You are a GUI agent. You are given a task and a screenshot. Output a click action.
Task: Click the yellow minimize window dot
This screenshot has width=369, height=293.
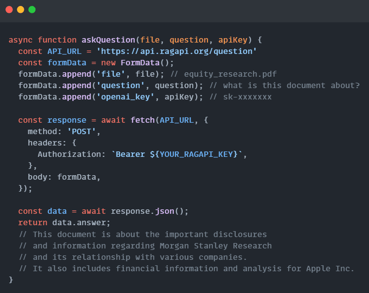pos(20,9)
